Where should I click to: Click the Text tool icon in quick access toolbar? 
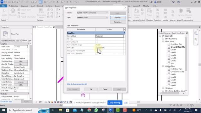(x=57, y=2)
